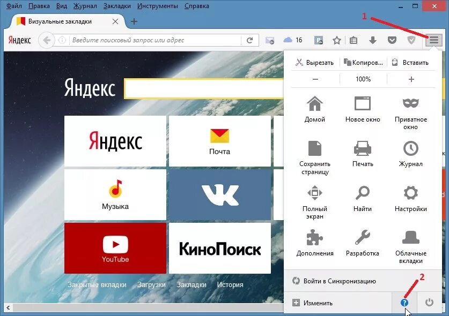Open the Журнал menu in menu bar

point(85,6)
